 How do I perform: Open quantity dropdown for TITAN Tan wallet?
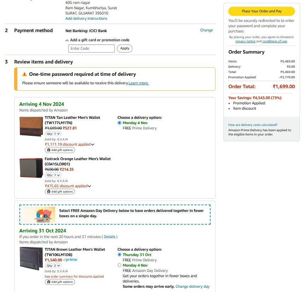[x=53, y=134]
